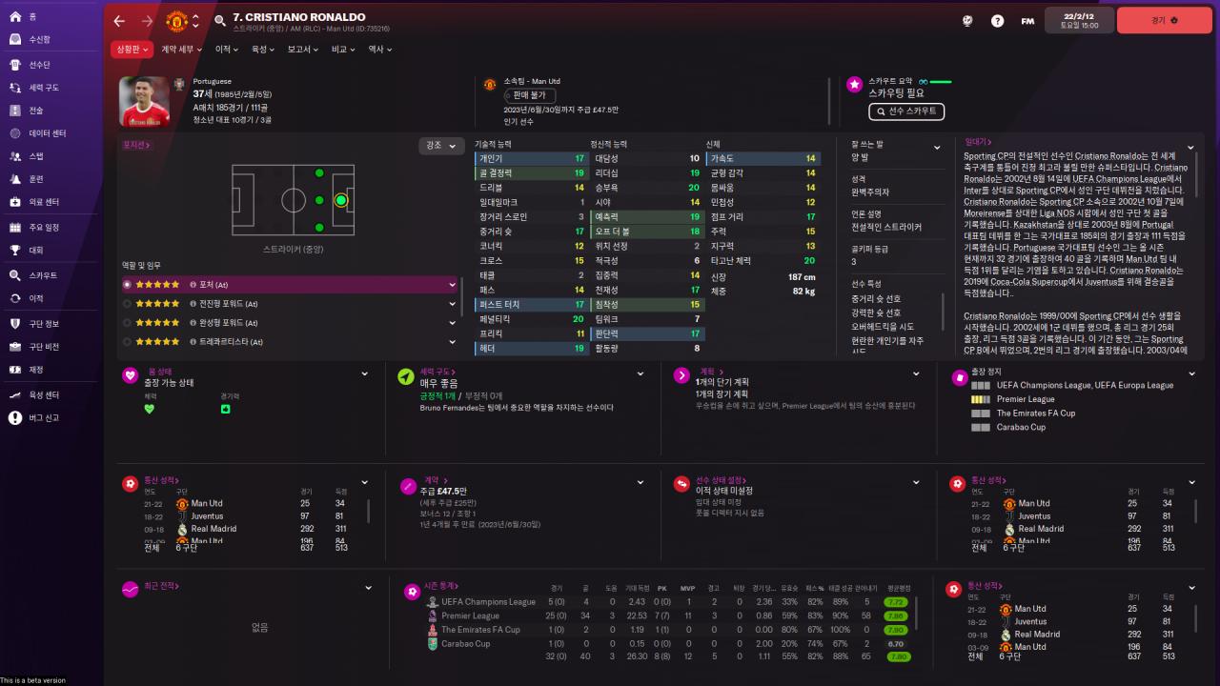Open the 강조 highlight dropdown

point(440,146)
